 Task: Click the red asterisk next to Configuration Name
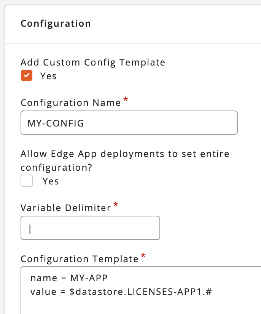point(126,100)
